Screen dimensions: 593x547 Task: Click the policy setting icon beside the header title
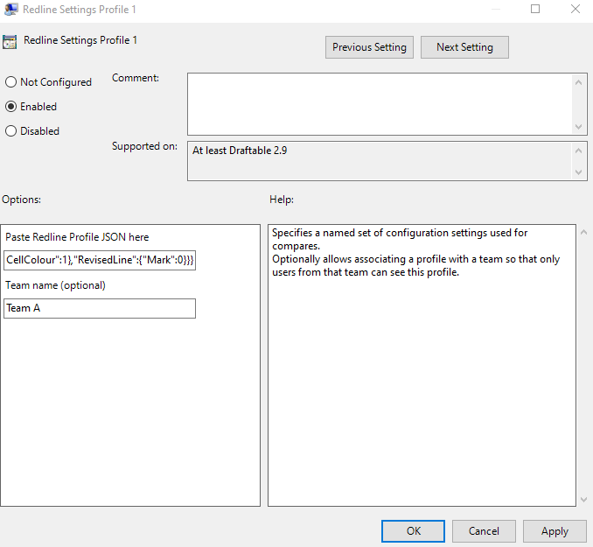[x=10, y=42]
